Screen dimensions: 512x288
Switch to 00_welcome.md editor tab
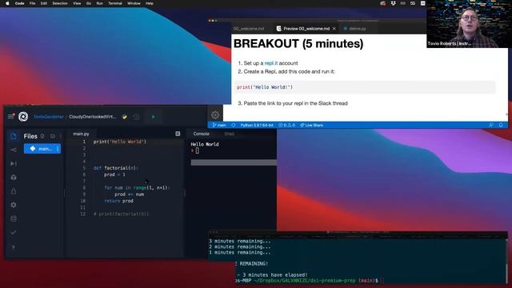pos(249,29)
